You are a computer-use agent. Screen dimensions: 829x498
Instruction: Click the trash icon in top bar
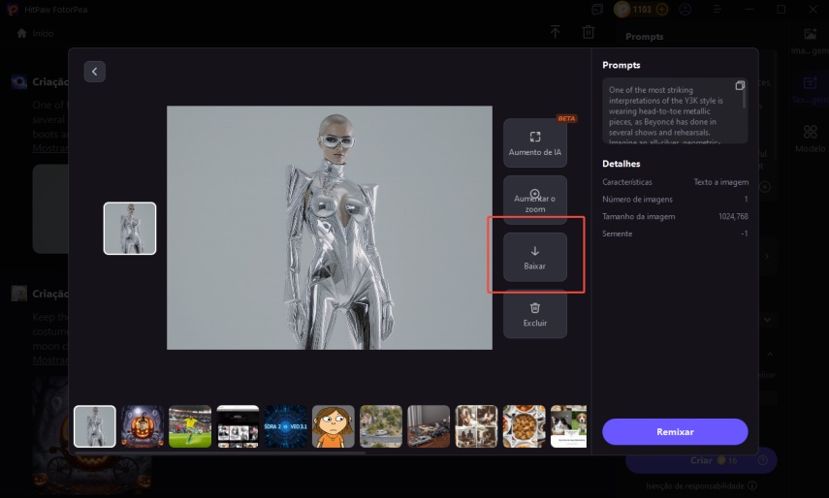tap(589, 32)
